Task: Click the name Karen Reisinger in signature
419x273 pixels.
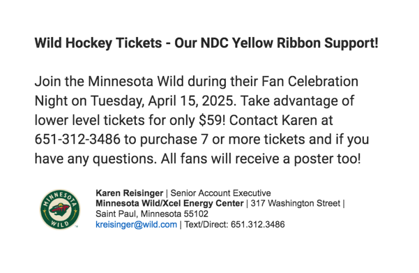Action: (129, 193)
